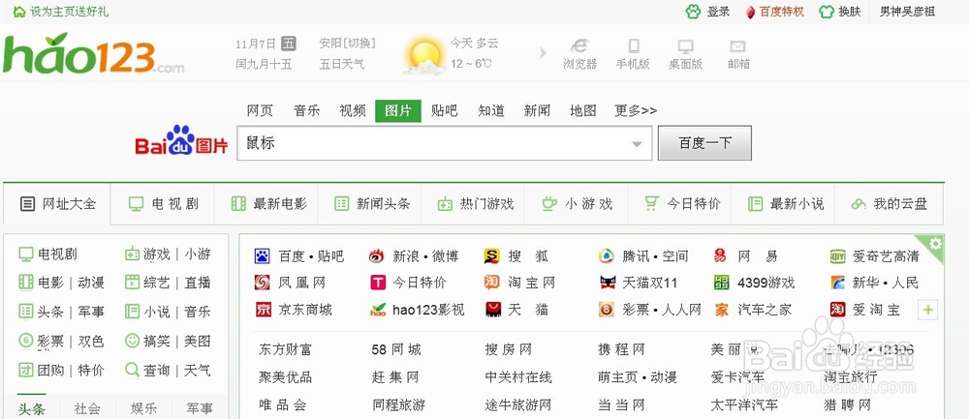Switch to the 娱乐 news tab

[143, 408]
